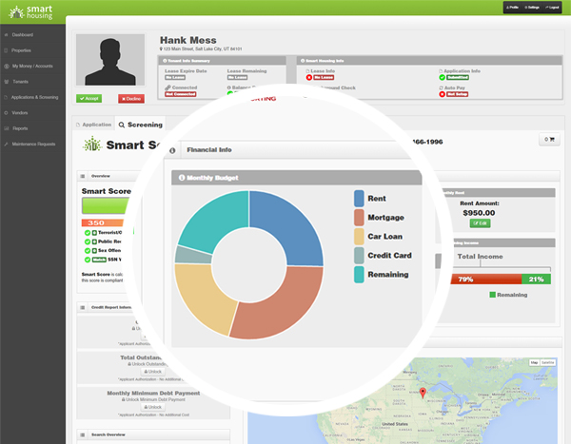Accept the applicant Hank Mess
Viewport: 571px width, 444px height.
pyautogui.click(x=89, y=99)
